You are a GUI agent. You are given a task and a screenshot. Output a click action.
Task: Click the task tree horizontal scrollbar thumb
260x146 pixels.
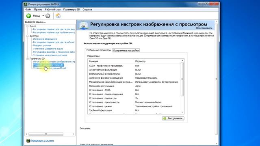(46, 134)
